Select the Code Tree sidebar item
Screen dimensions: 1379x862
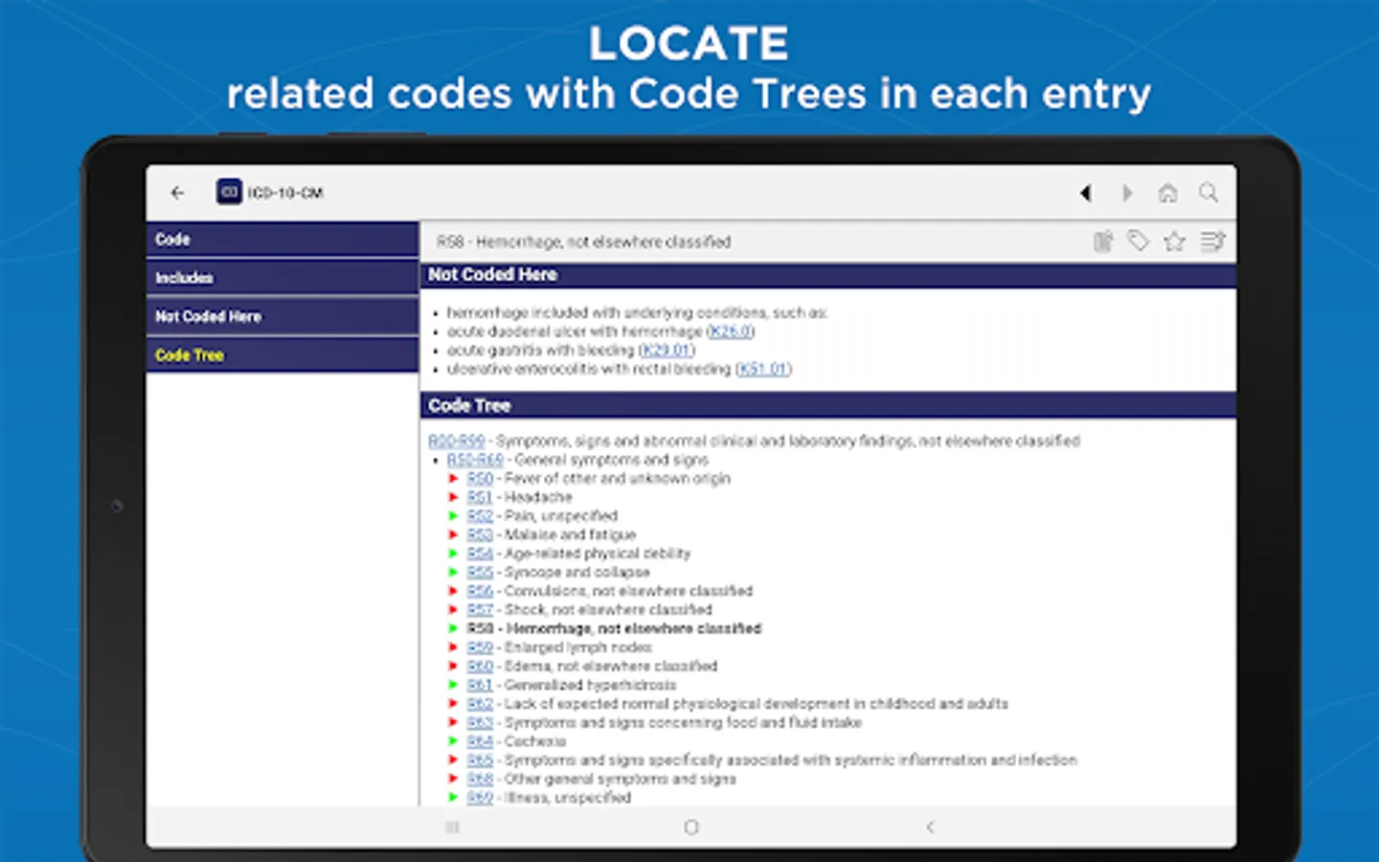point(283,354)
